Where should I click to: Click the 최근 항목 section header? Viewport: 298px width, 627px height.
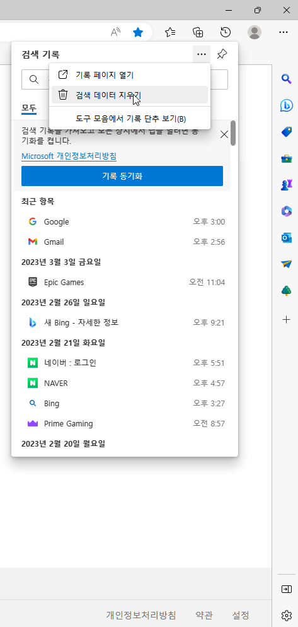38,202
